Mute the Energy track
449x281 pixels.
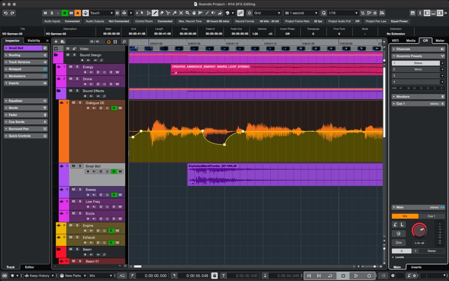coord(71,67)
